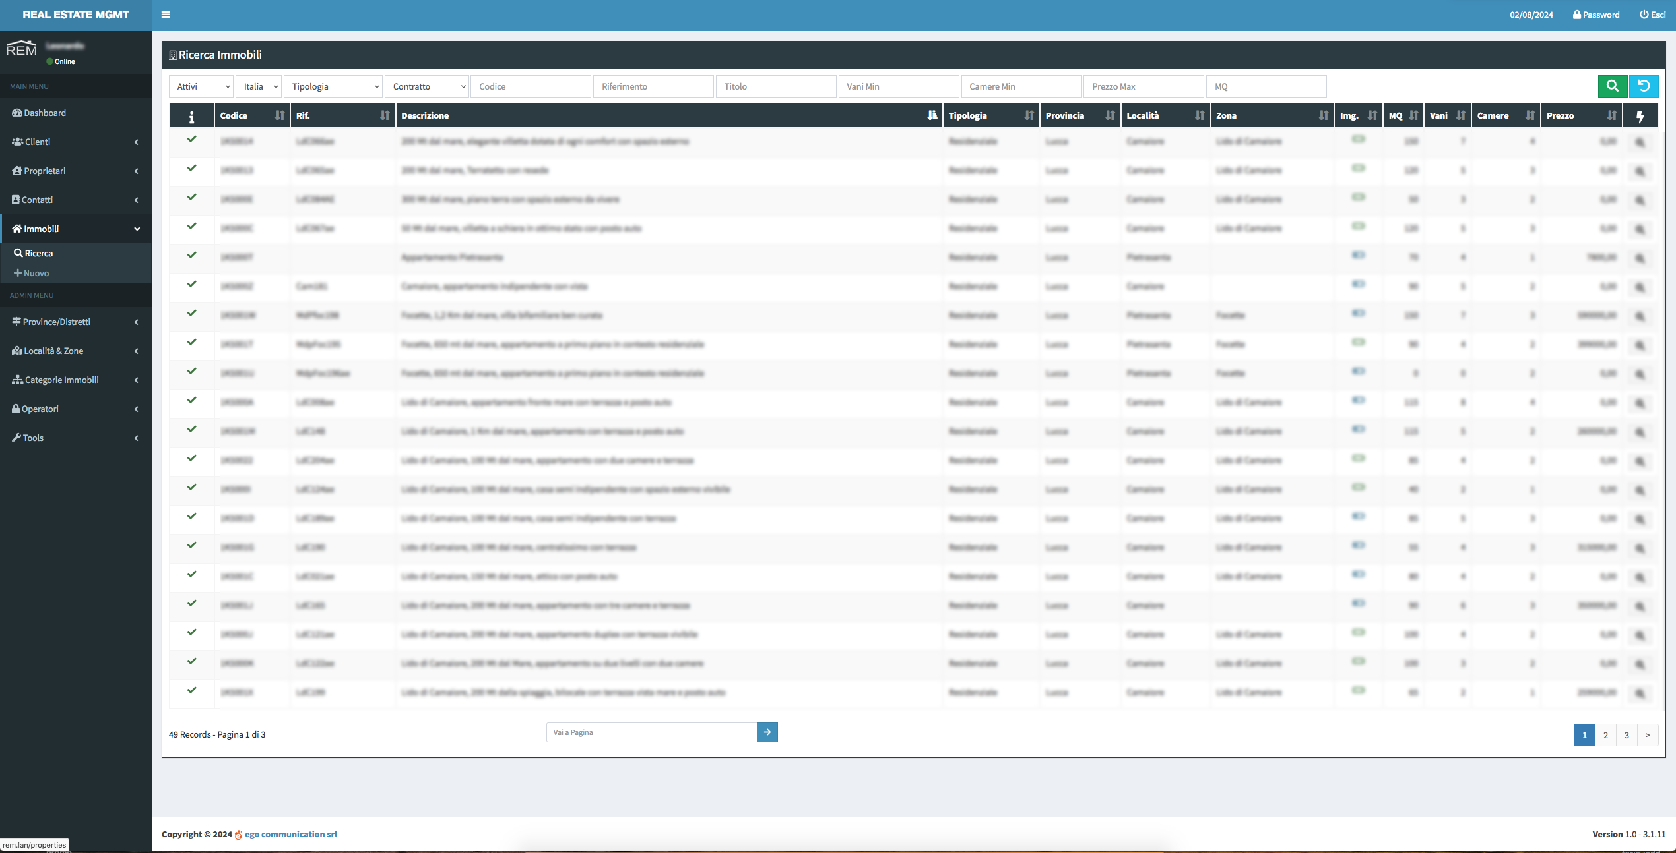Toggle the hamburger sidebar menu icon

[166, 15]
